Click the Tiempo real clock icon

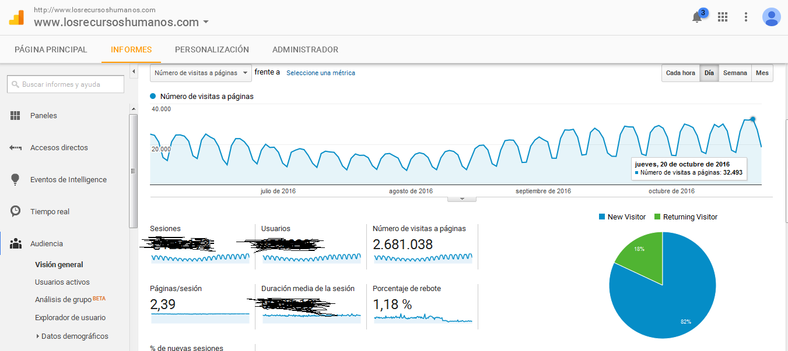(16, 211)
